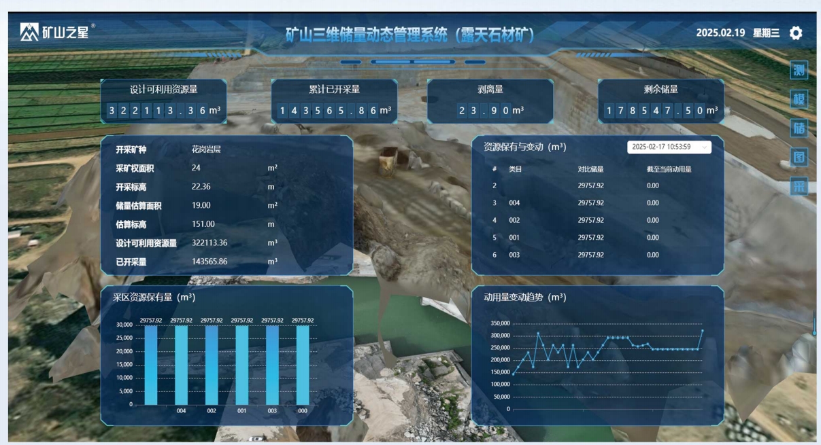Screen dimensions: 821x445
Task: Click the 开采标高 value 22.36
Action: click(x=201, y=186)
